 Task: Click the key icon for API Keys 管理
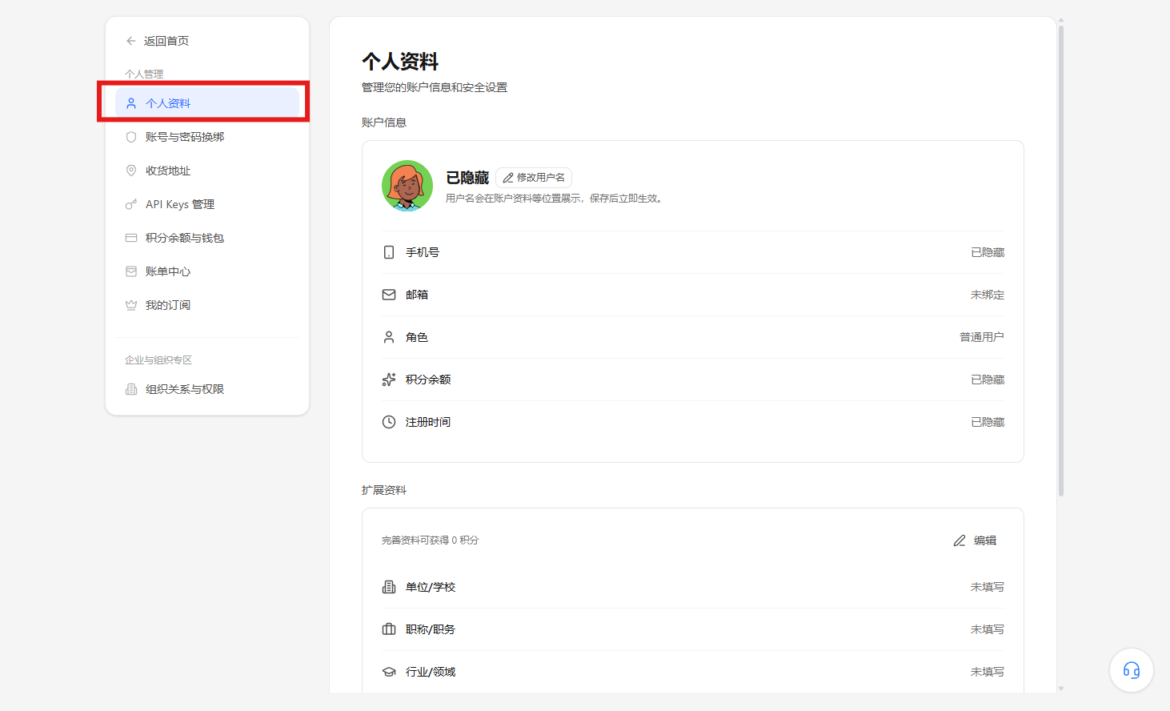pyautogui.click(x=131, y=204)
